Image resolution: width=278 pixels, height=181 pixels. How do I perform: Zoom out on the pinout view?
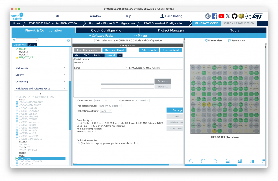[x=215, y=161]
